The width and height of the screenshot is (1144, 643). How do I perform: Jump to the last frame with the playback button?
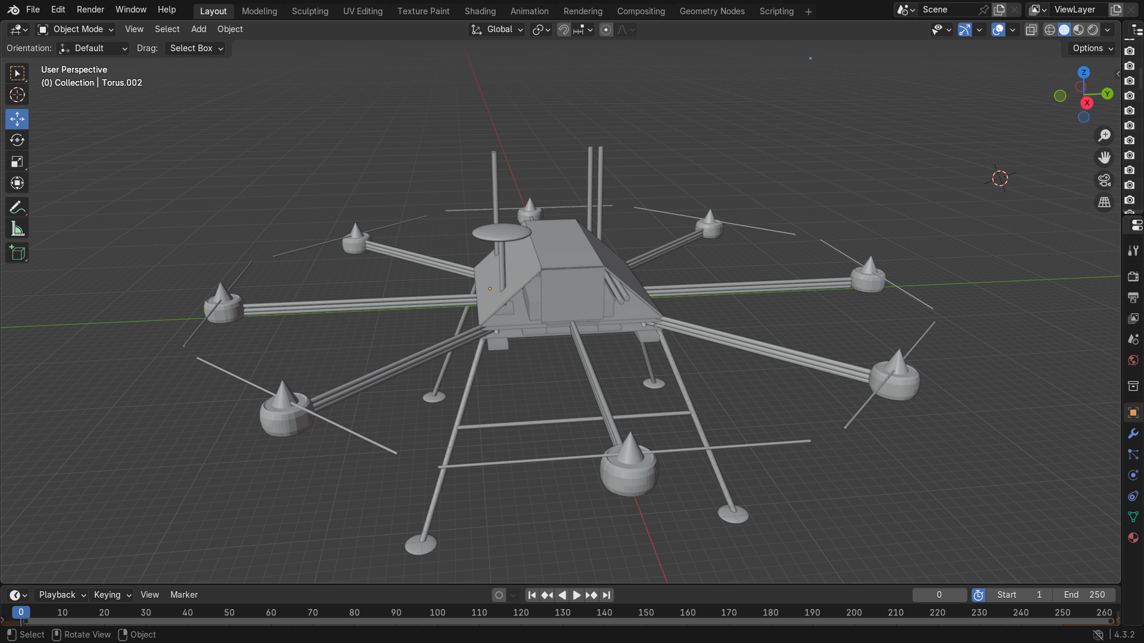click(607, 594)
